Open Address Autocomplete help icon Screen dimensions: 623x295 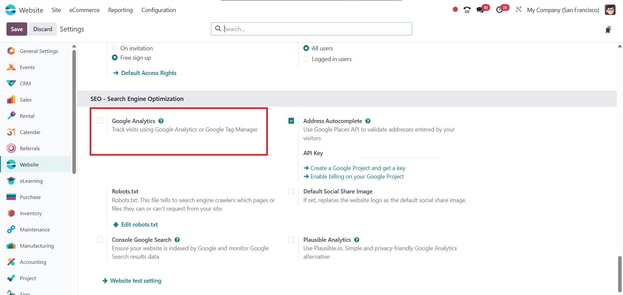(368, 121)
